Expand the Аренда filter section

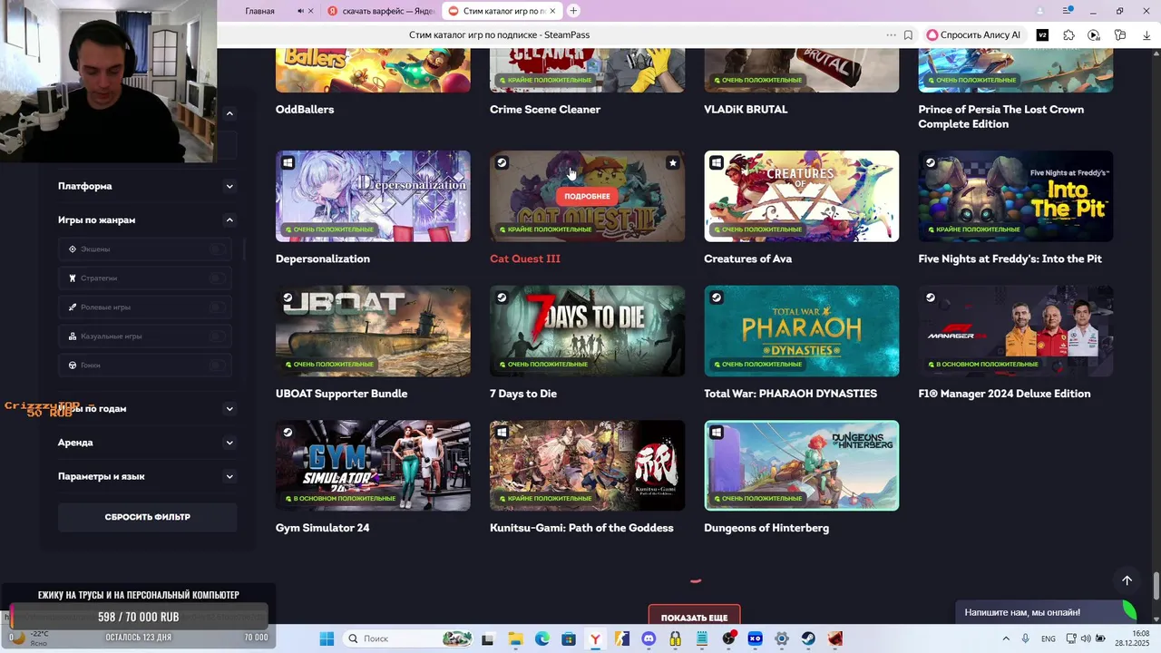229,443
